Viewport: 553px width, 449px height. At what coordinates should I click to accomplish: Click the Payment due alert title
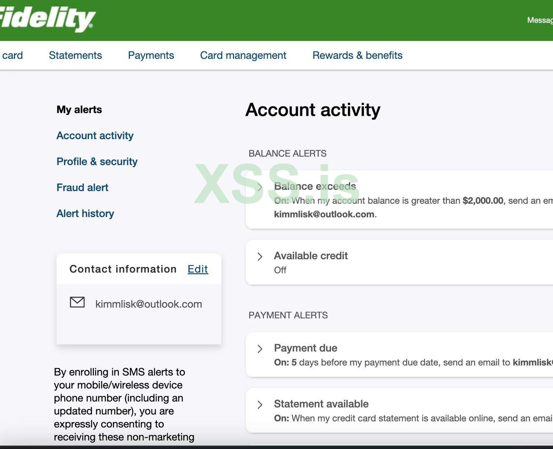click(305, 348)
